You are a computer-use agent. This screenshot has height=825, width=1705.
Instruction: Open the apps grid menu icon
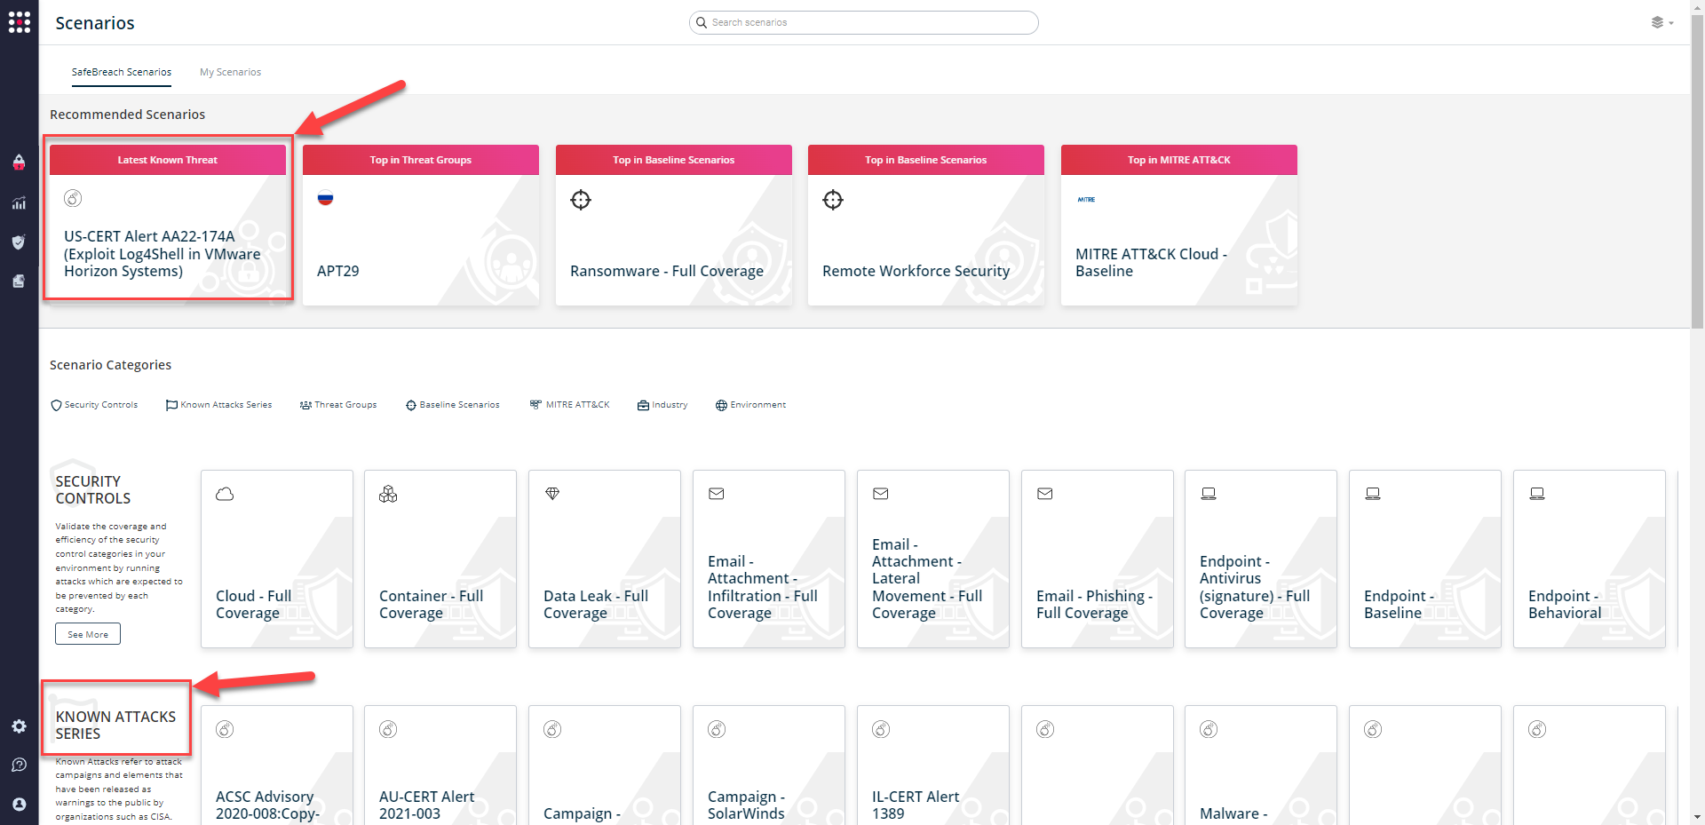[x=19, y=22]
